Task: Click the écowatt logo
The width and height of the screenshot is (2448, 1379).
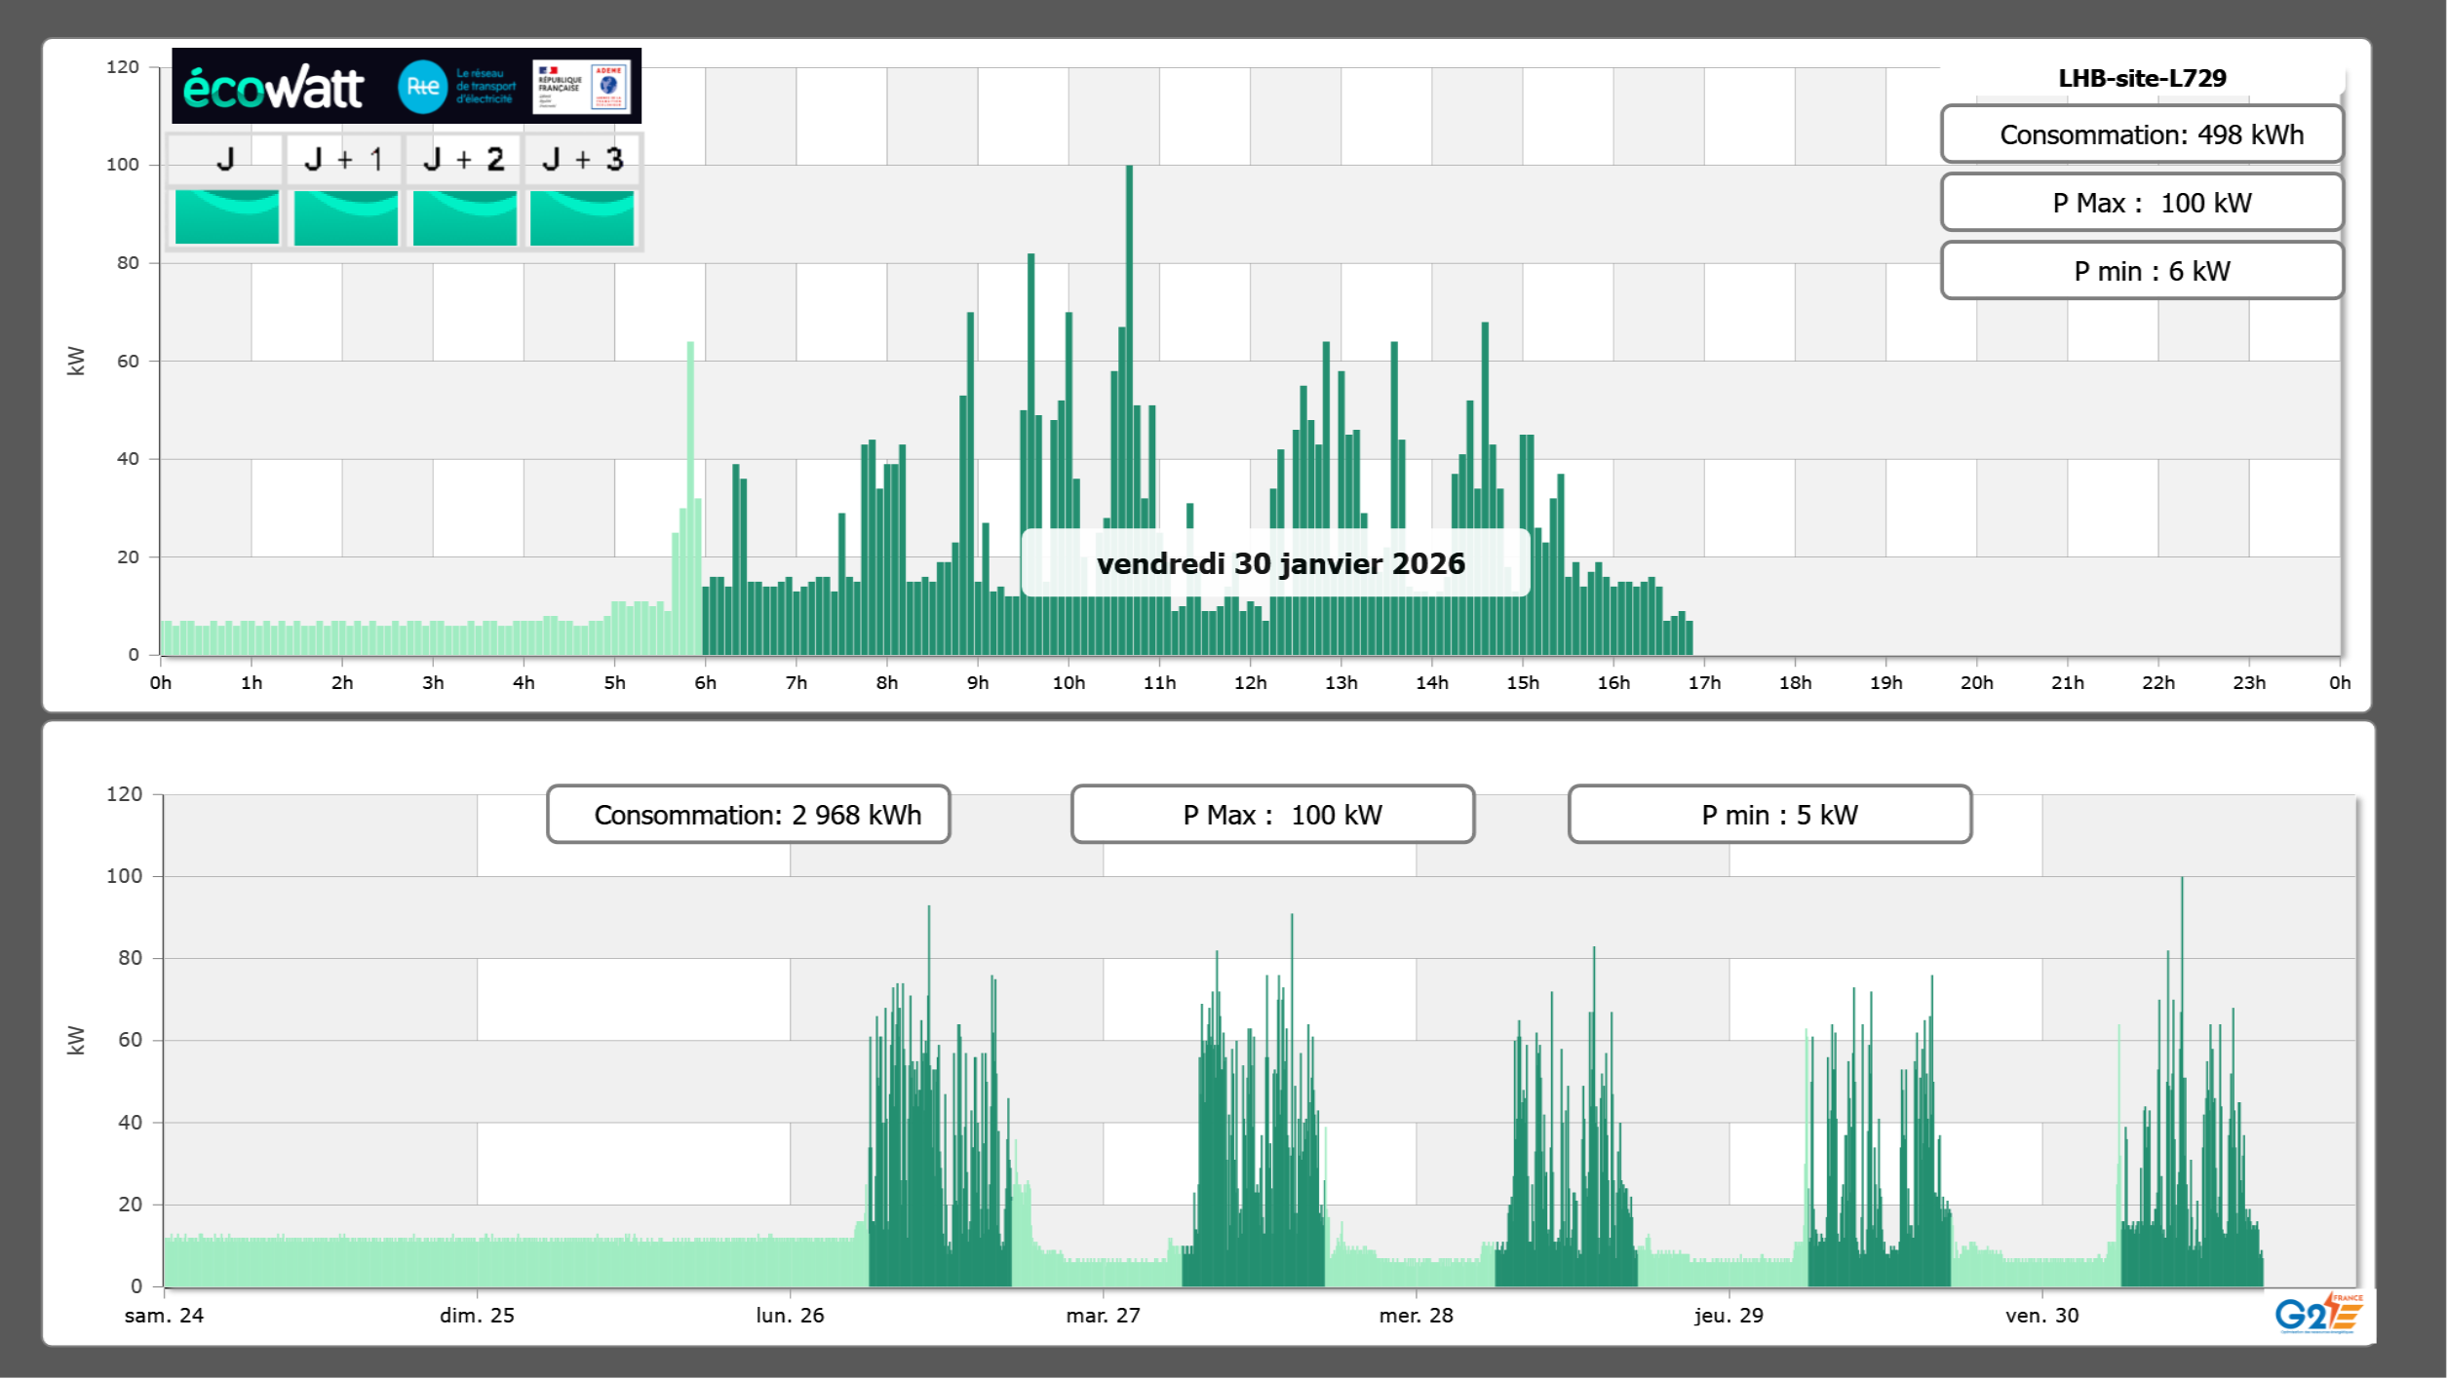Action: click(273, 88)
